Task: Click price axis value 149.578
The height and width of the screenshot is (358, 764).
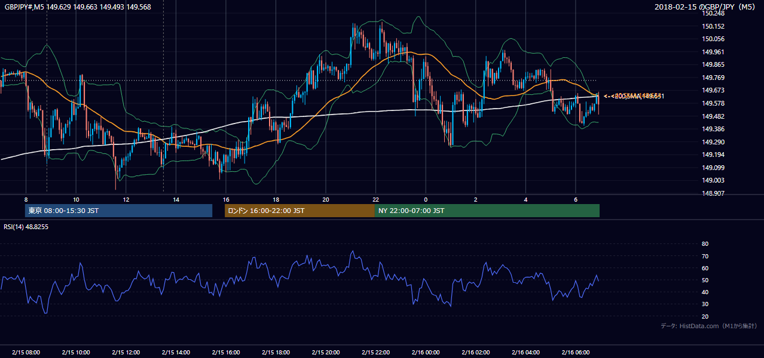Action: (713, 103)
